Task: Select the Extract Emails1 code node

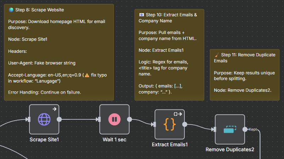Action: click(x=170, y=124)
